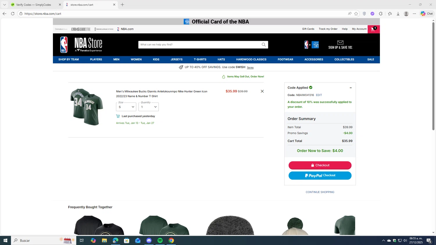Click the shopping cart icon in header
Image resolution: width=436 pixels, height=245 pixels.
tap(373, 29)
